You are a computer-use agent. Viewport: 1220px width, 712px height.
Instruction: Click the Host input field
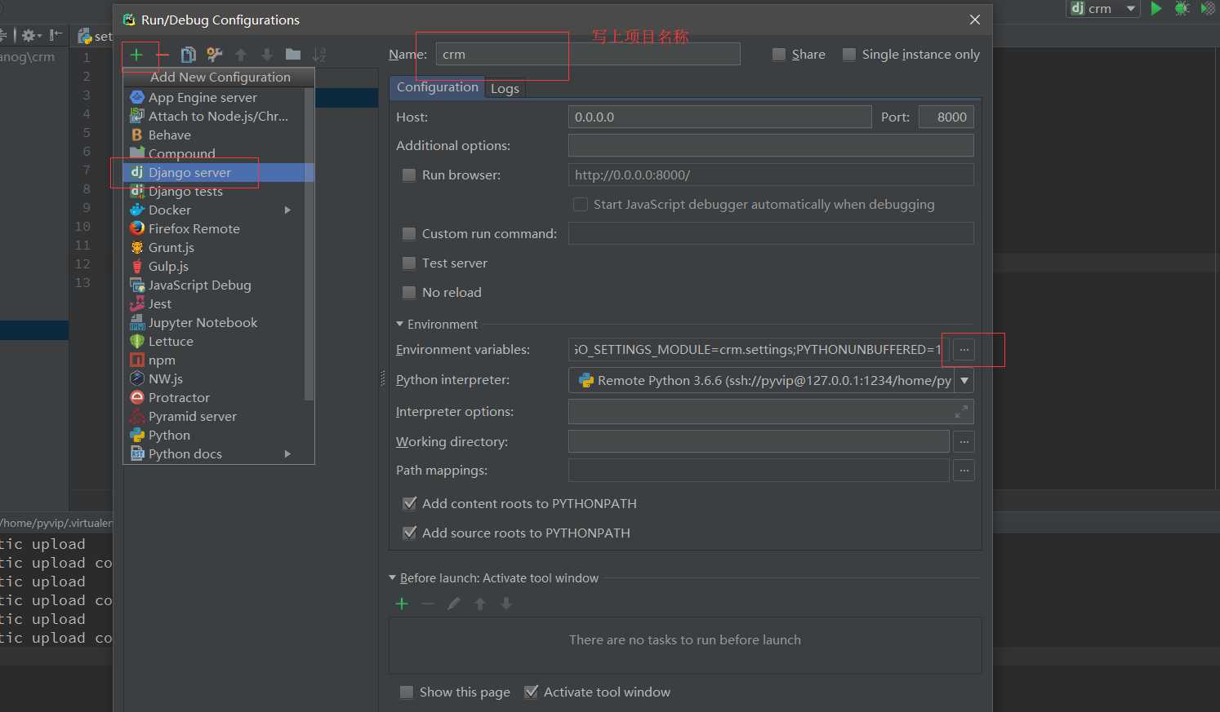point(719,117)
